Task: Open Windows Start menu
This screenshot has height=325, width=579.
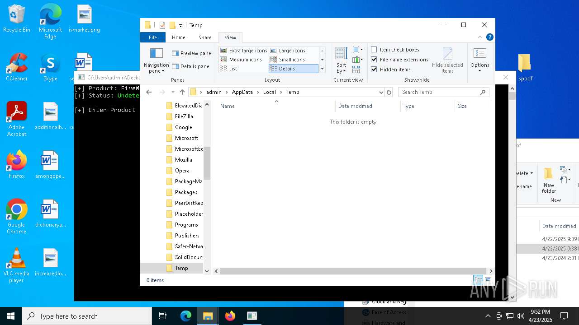Action: [x=11, y=316]
